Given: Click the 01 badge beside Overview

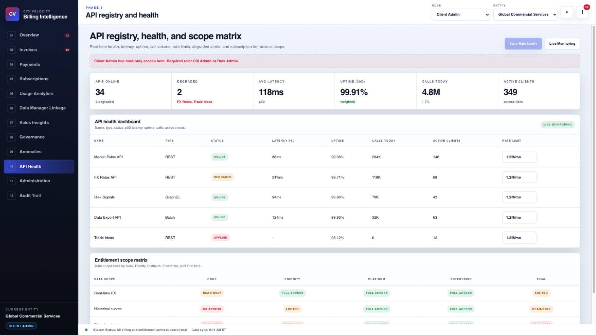Looking at the screenshot, I should click(x=11, y=35).
